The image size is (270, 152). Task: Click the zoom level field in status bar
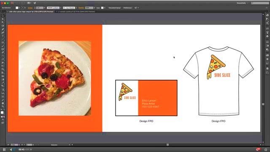coord(14,145)
